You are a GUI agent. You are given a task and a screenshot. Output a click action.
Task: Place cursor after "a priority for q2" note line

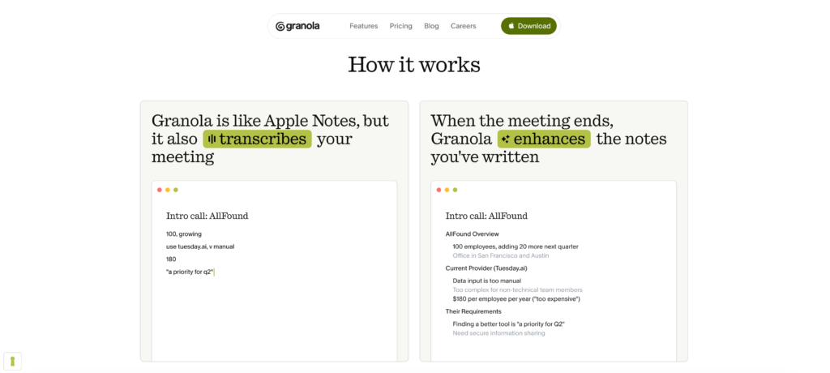point(214,272)
